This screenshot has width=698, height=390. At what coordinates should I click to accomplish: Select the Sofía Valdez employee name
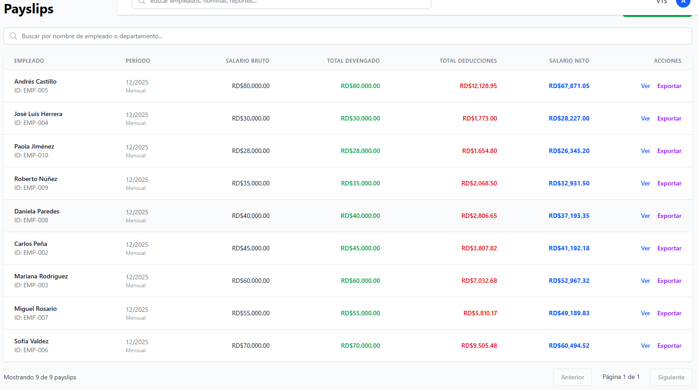click(31, 341)
